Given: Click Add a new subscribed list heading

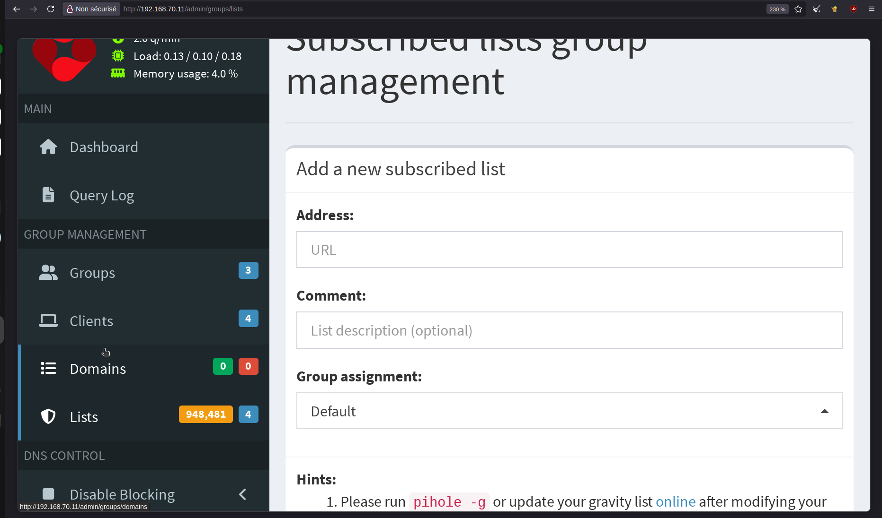Looking at the screenshot, I should [401, 169].
